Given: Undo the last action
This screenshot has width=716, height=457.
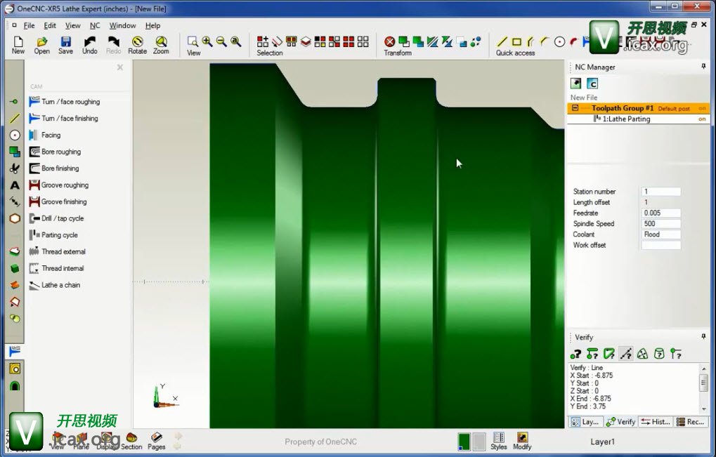Looking at the screenshot, I should [89, 45].
